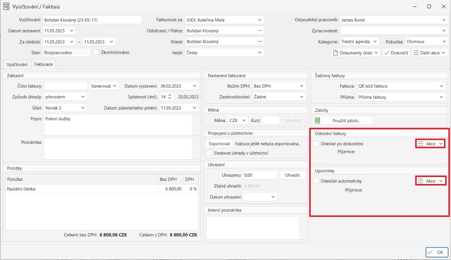The height and width of the screenshot is (260, 451).
Task: Open the Způsob úhrady dropdown
Action: pos(65,97)
